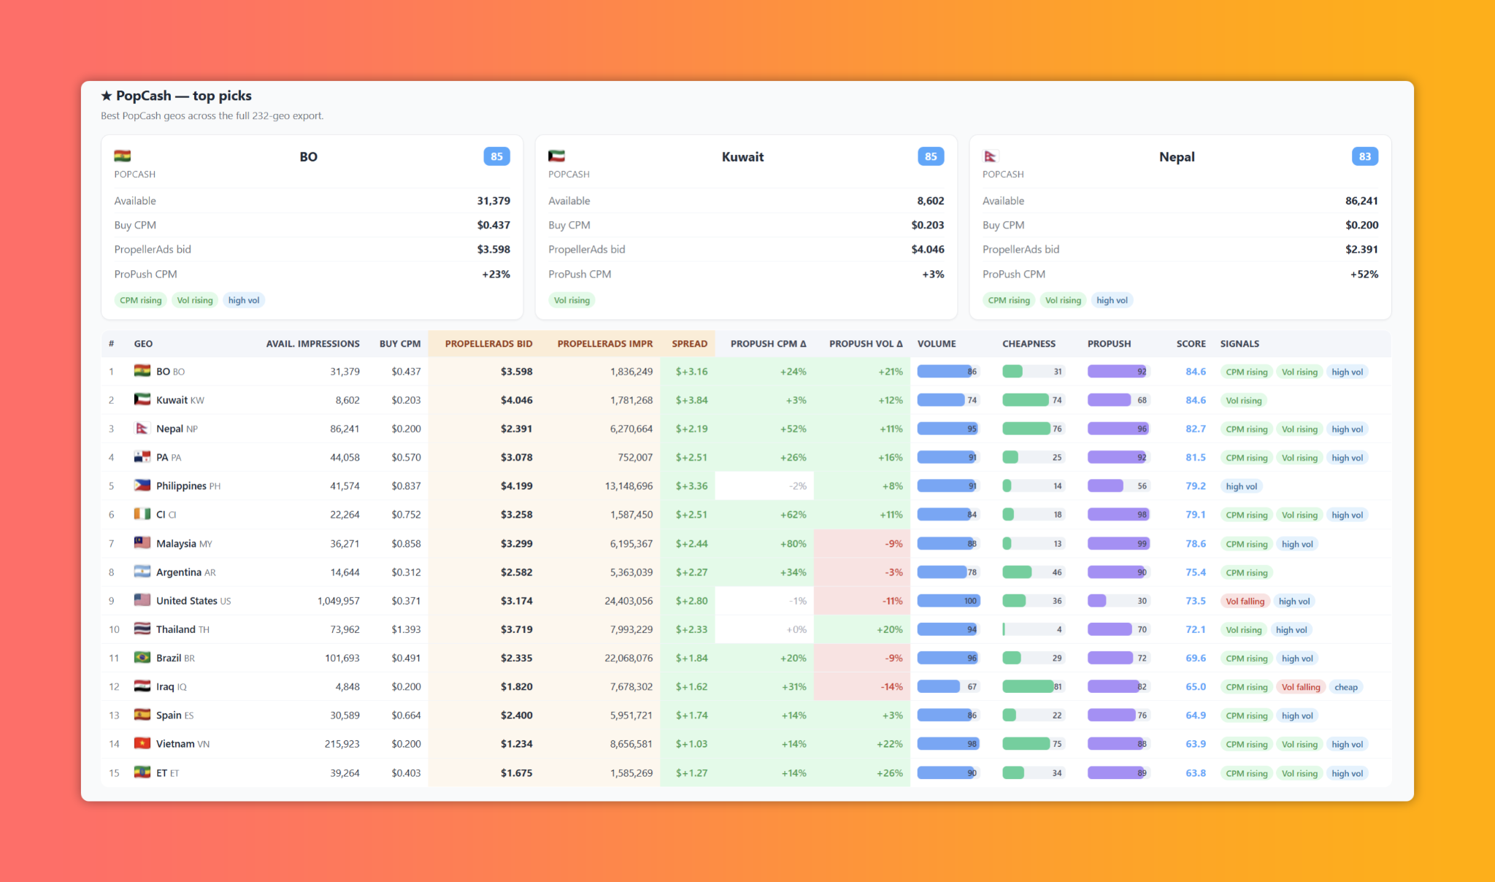Click the BO card Buy CPM value $0.437
Image resolution: width=1495 pixels, height=882 pixels.
493,225
